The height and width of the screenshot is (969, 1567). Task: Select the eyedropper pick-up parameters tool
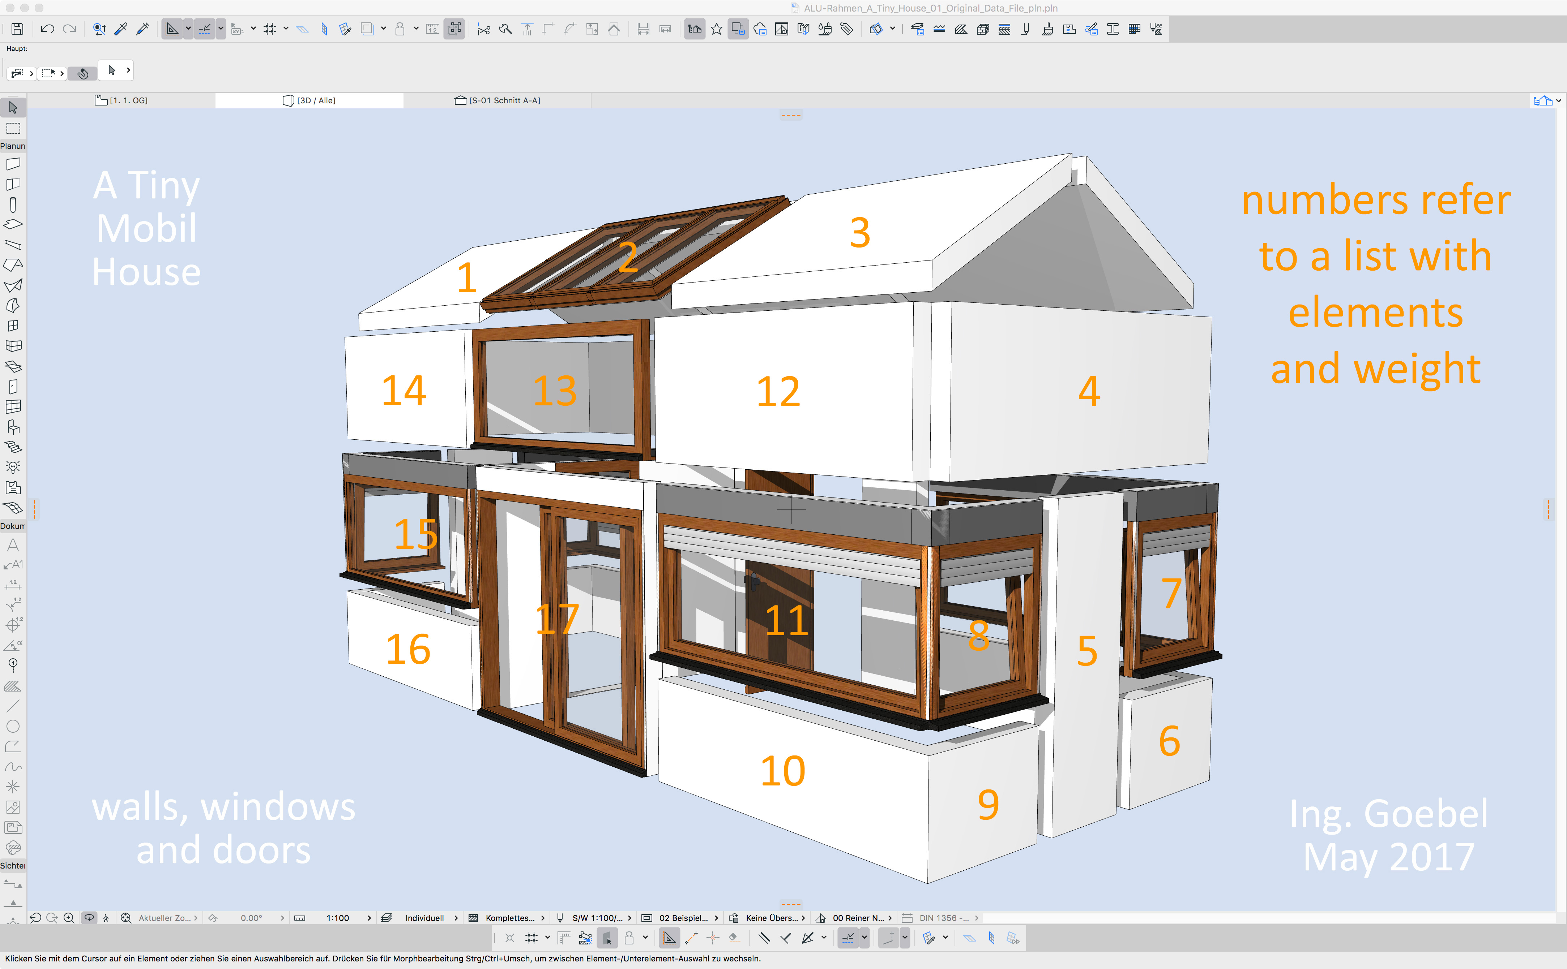coord(120,29)
